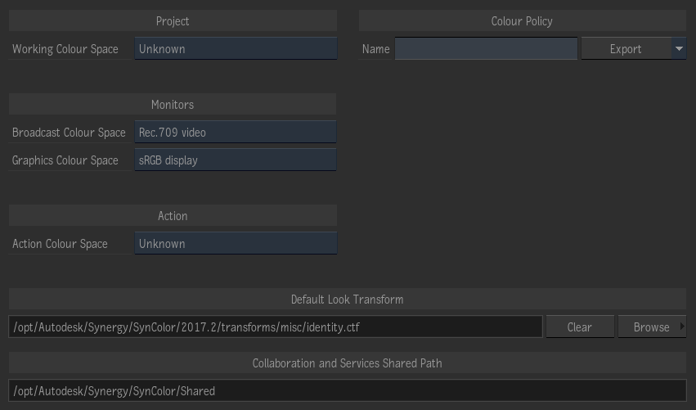Click the SynColor/Shared path field
Image resolution: width=696 pixels, height=410 pixels.
point(347,391)
